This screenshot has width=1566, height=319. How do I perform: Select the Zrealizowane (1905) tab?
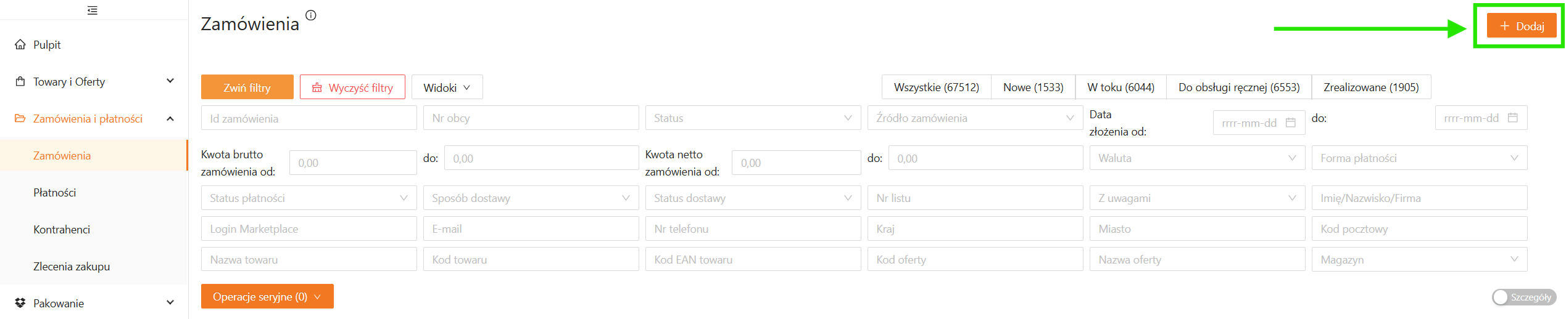click(x=1370, y=87)
